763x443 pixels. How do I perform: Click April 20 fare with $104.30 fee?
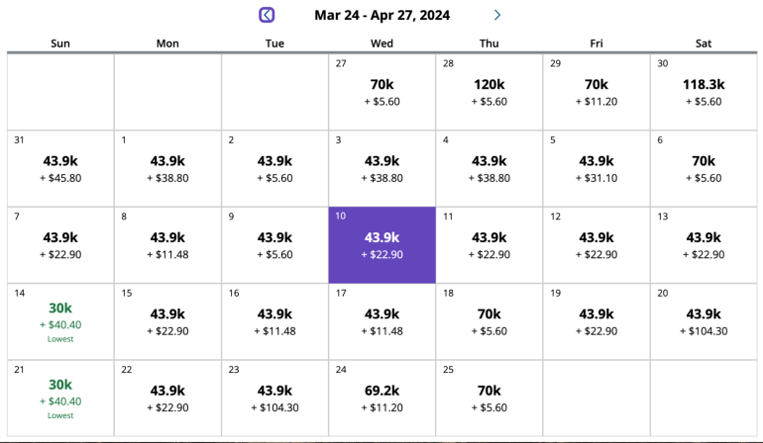coord(704,322)
